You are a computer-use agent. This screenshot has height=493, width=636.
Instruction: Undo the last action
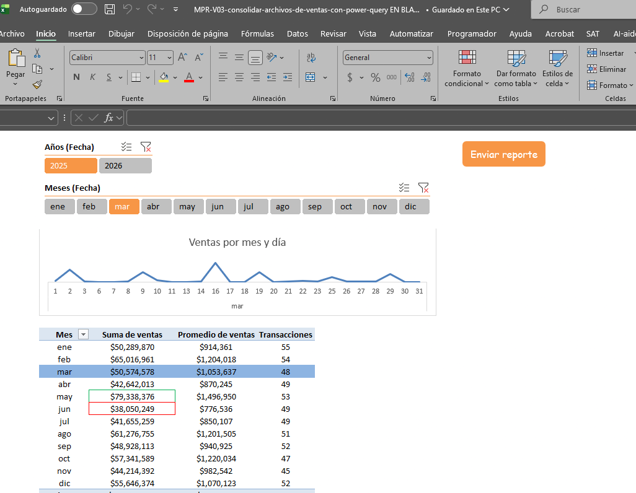128,9
